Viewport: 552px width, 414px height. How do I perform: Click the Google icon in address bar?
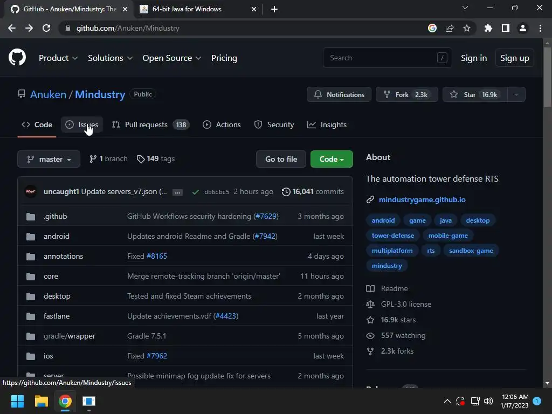[x=432, y=28]
